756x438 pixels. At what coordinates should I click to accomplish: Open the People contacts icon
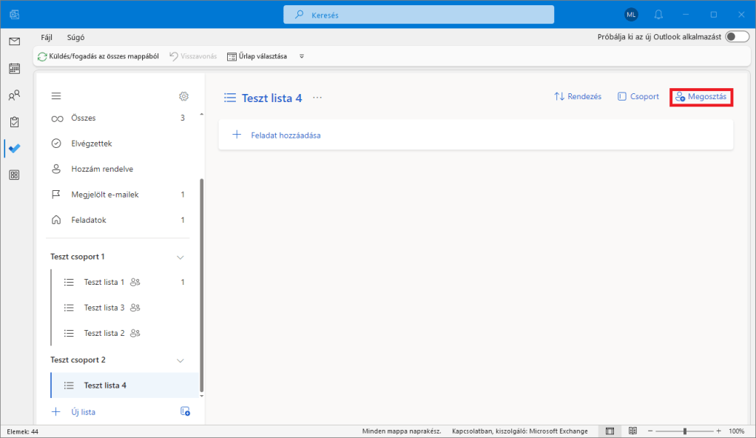14,95
